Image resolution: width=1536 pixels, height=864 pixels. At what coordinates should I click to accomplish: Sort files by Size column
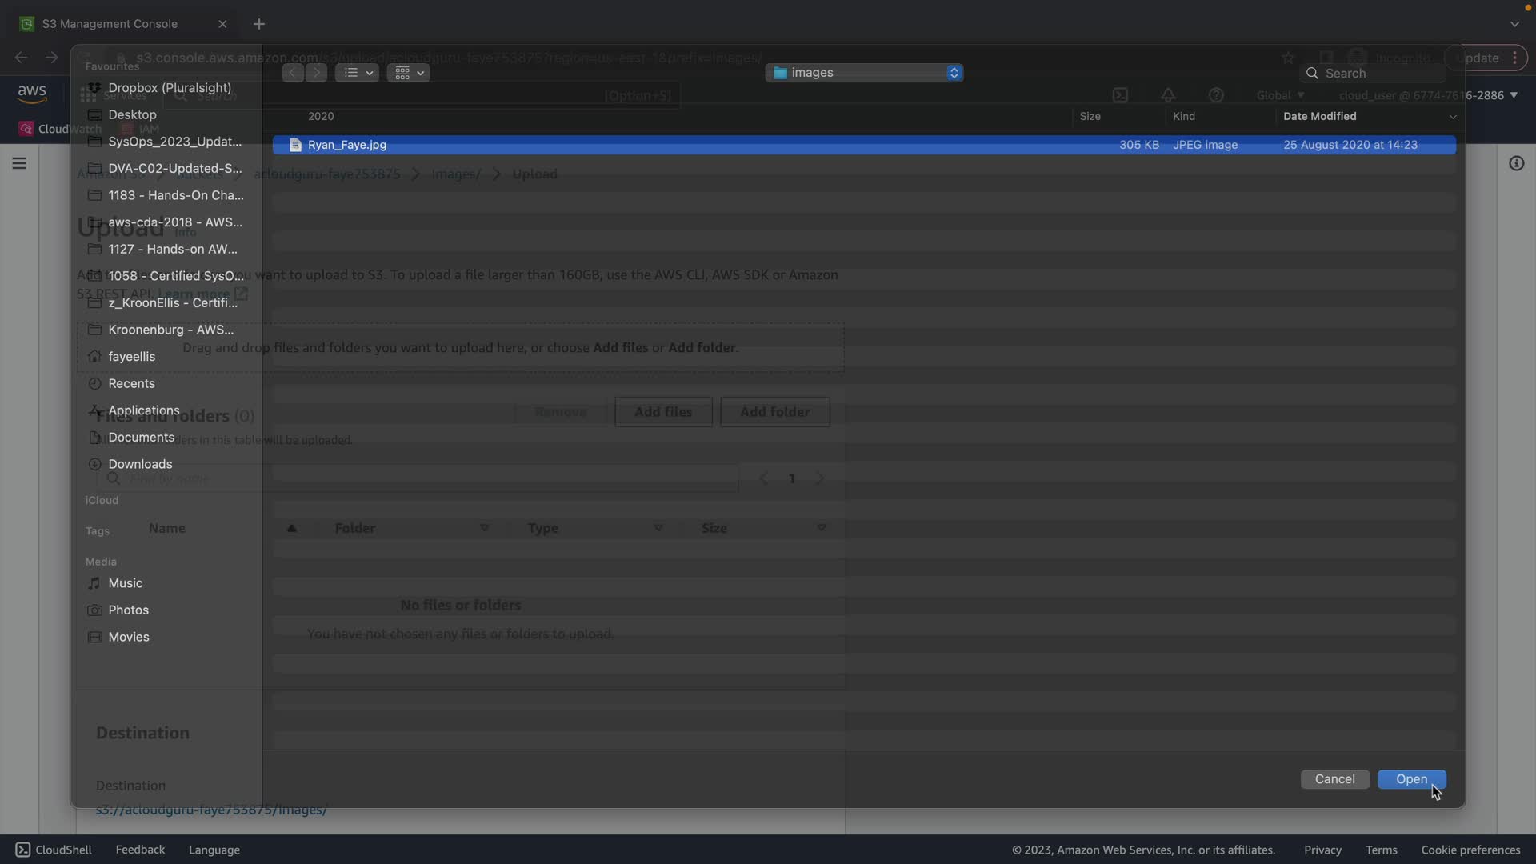click(x=1090, y=116)
